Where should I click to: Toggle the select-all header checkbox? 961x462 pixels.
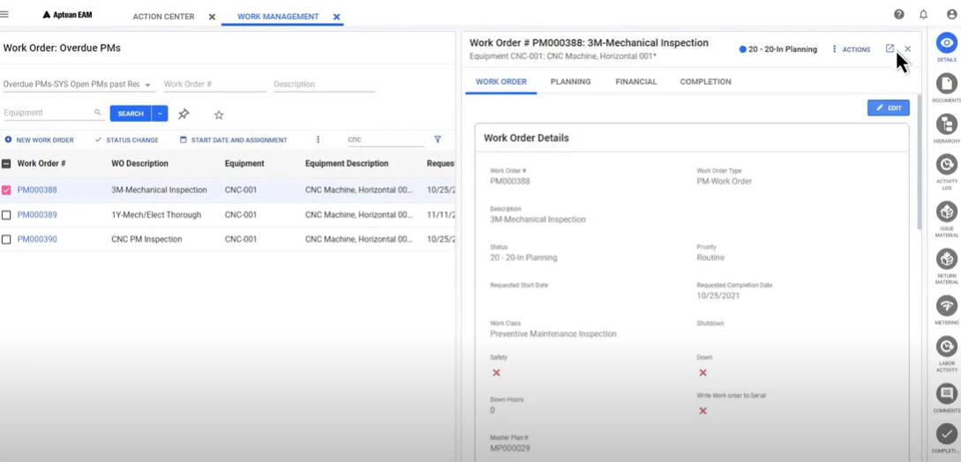click(x=6, y=164)
